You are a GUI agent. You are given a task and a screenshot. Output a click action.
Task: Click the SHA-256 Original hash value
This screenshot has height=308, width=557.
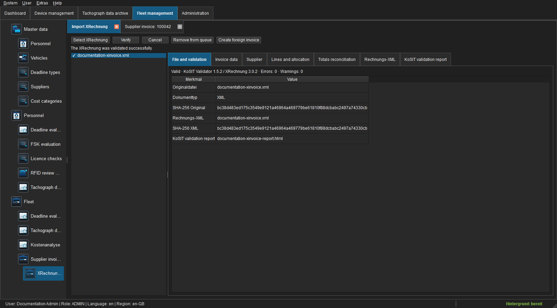point(292,108)
